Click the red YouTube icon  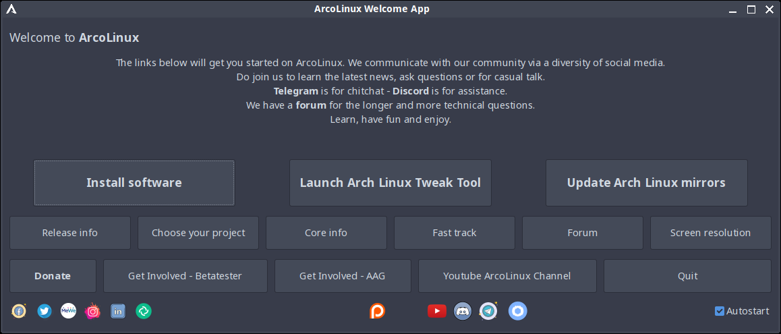[437, 312]
